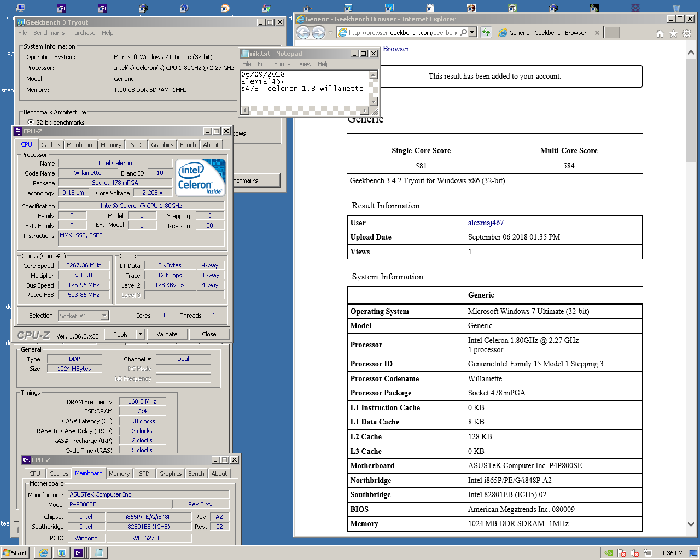Viewport: 700px width, 560px height.
Task: Click scroll-up arrow in IE page
Action: [x=691, y=53]
